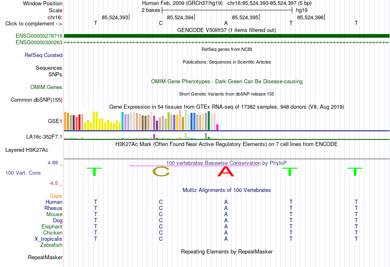The width and height of the screenshot is (390, 267).
Task: Open the ENSG00000300263 gene label
Action: pos(39,43)
